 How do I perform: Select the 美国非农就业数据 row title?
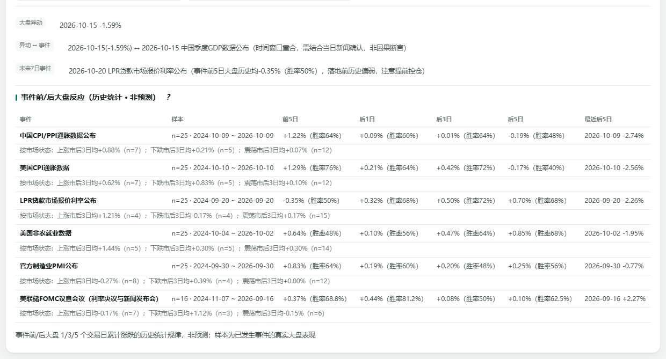tap(46, 233)
